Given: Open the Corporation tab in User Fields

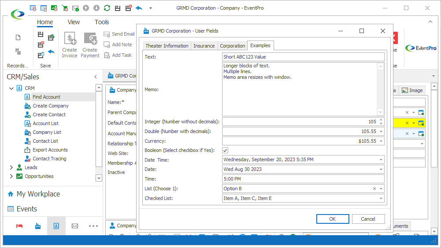Looking at the screenshot, I should click(x=232, y=46).
